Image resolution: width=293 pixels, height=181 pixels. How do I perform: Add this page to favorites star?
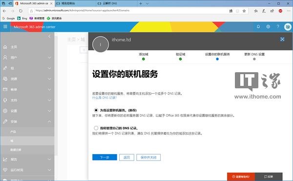pos(244,11)
